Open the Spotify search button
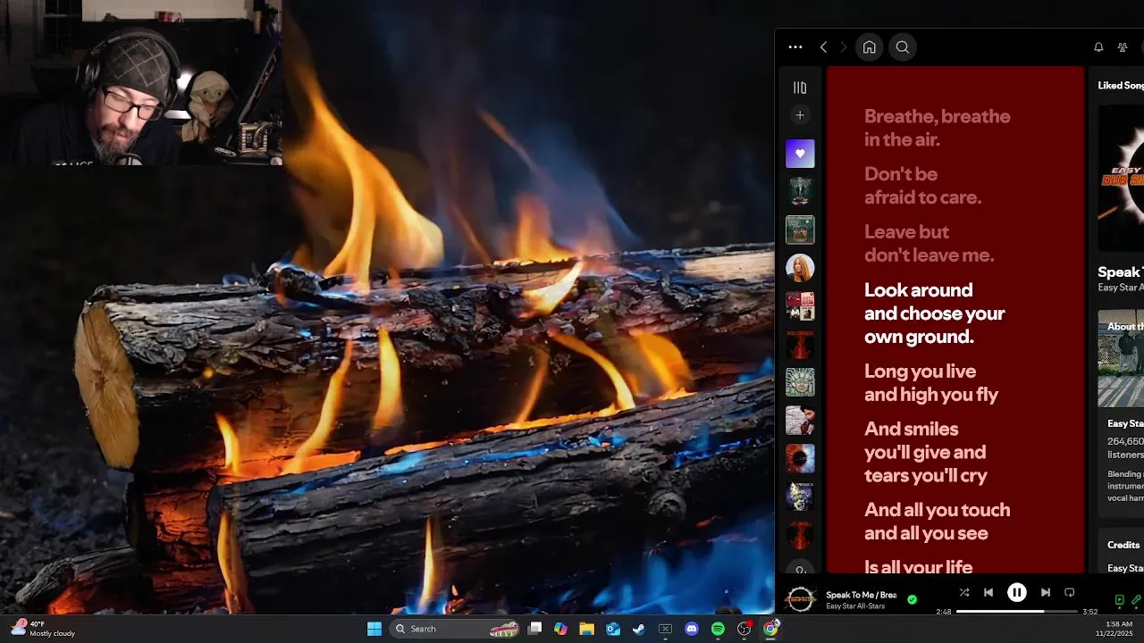The height and width of the screenshot is (643, 1144). coord(903,47)
